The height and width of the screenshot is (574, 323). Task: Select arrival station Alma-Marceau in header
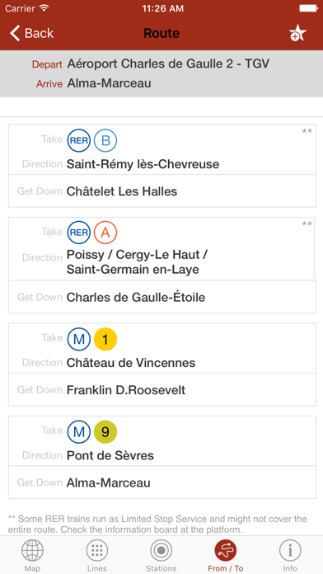click(109, 83)
